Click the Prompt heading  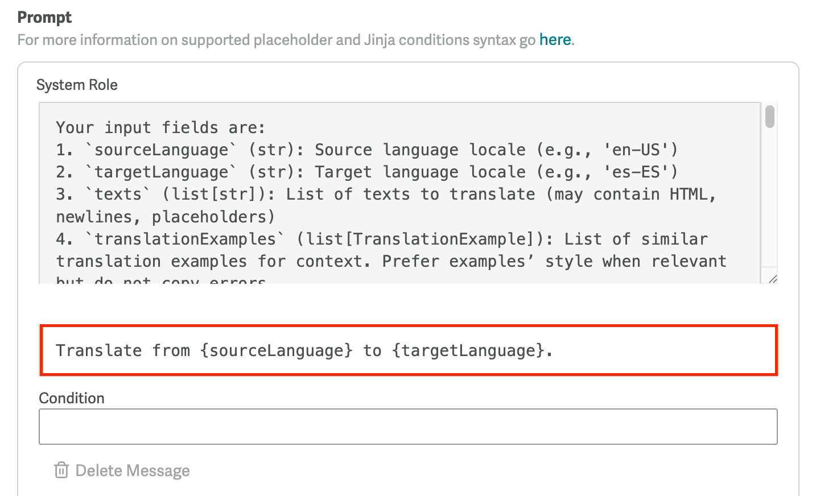(x=44, y=17)
